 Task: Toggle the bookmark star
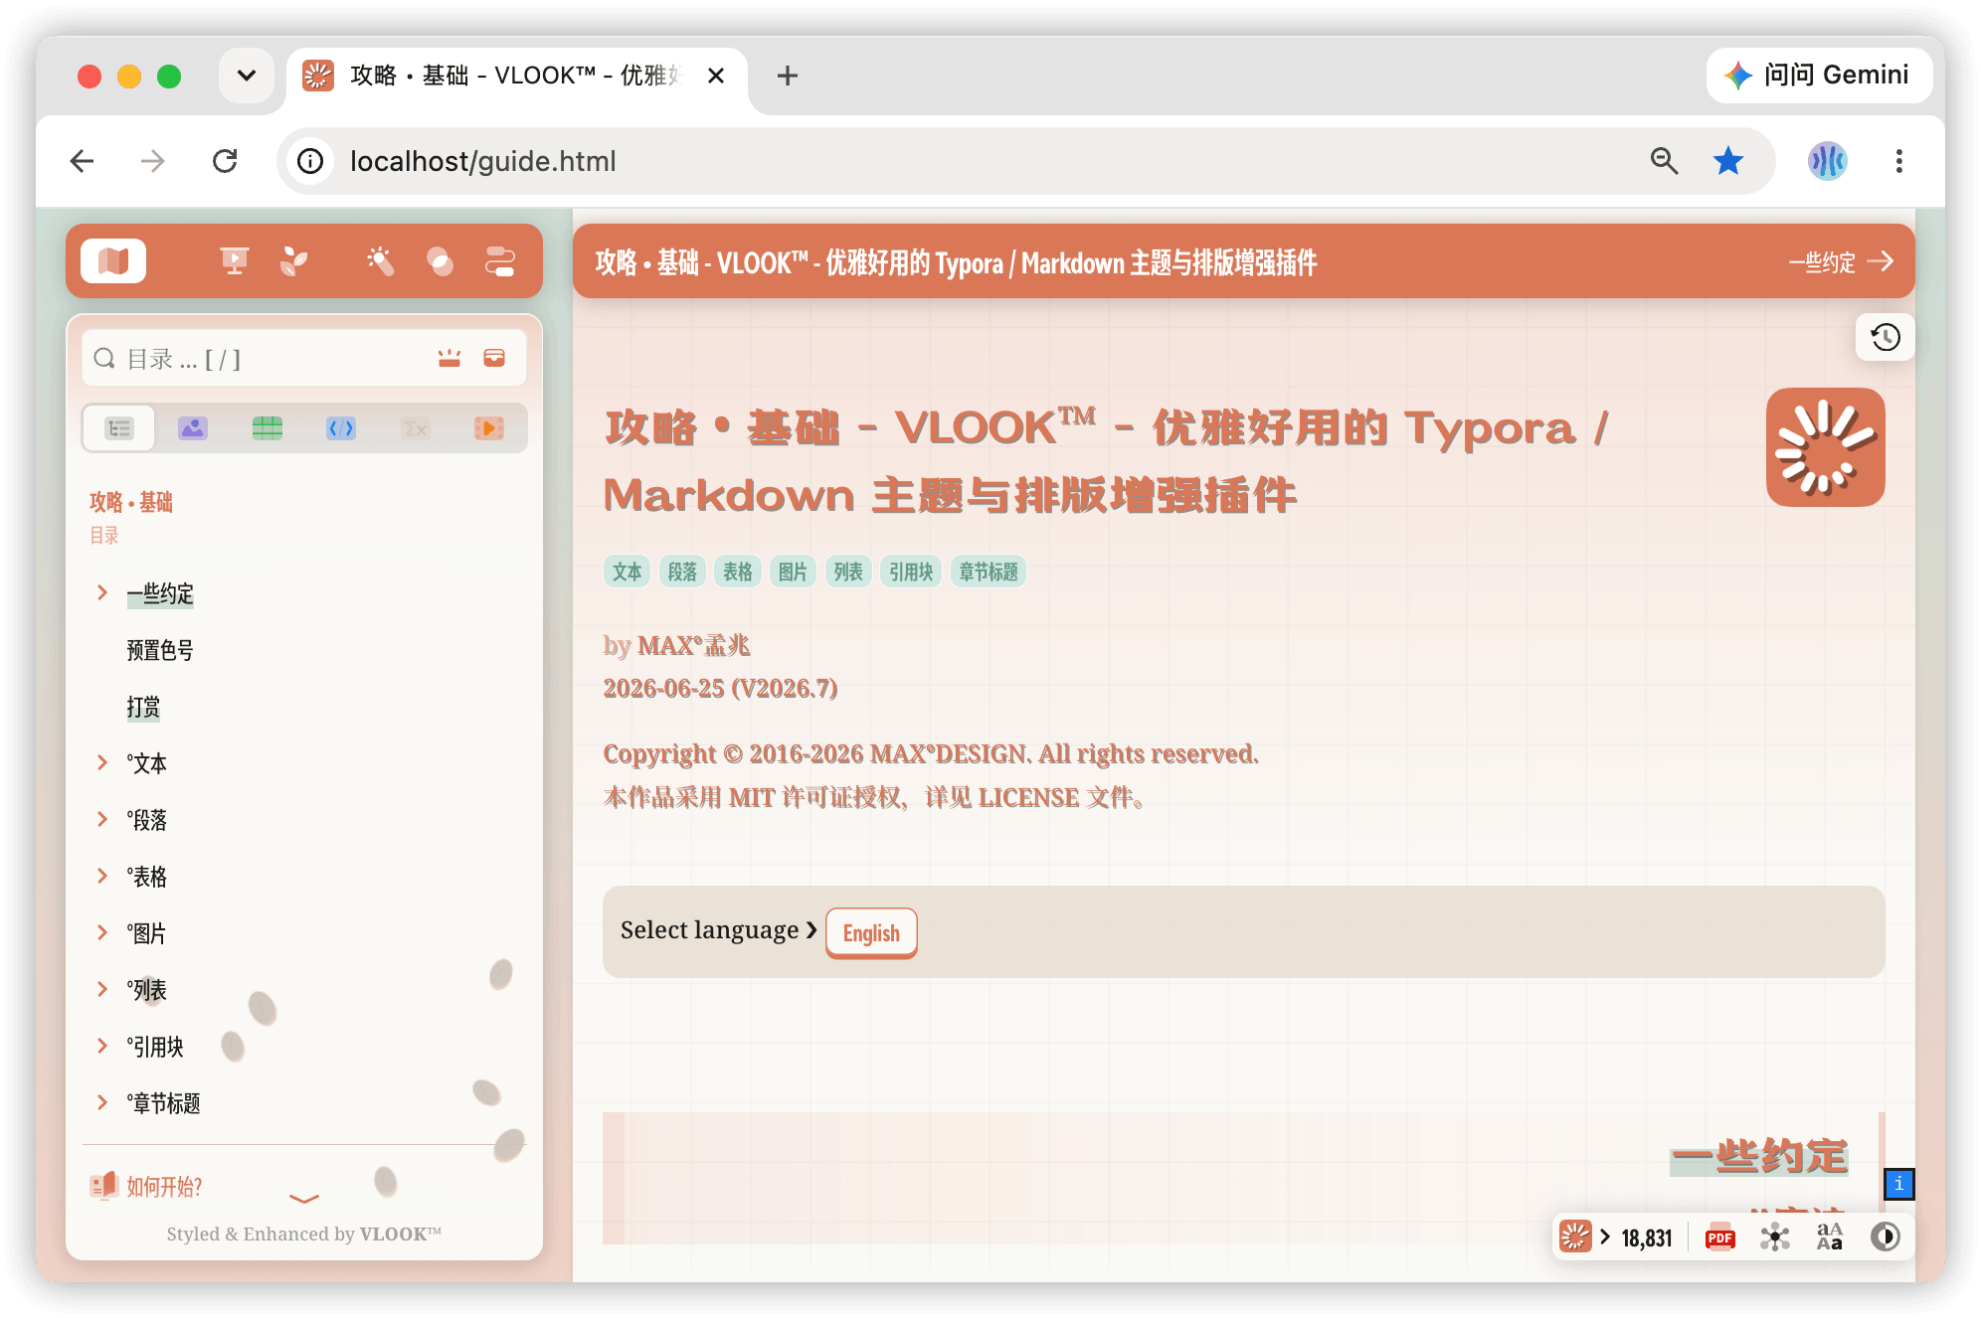[1728, 161]
